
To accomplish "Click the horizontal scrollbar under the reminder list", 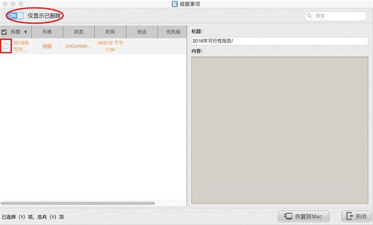I will pos(78,203).
